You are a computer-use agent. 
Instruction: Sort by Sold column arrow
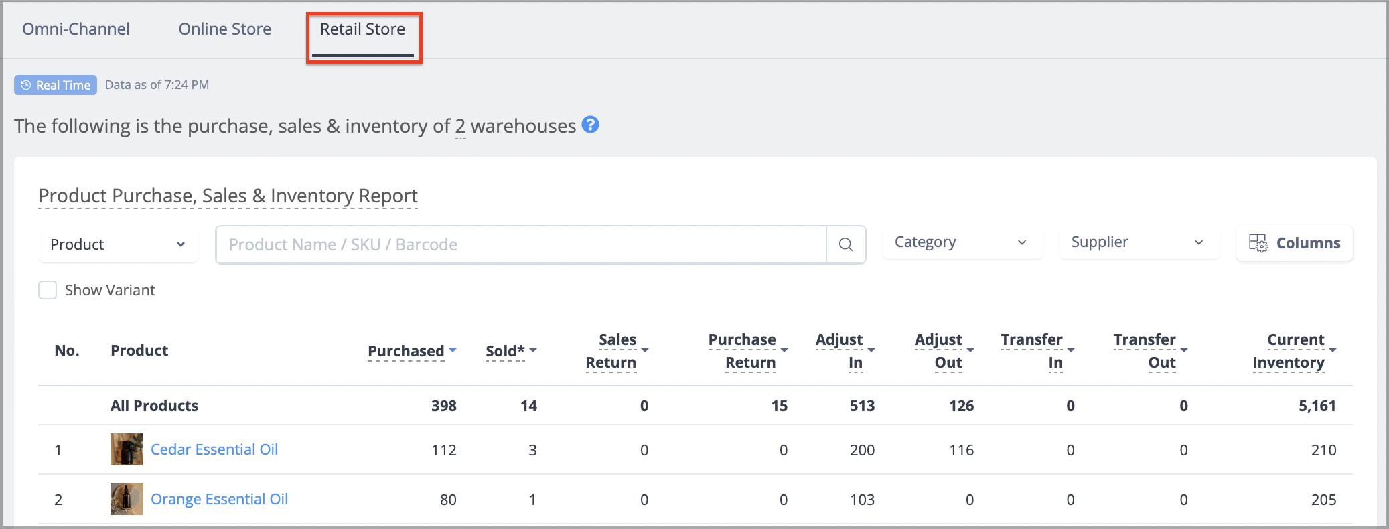click(x=533, y=350)
